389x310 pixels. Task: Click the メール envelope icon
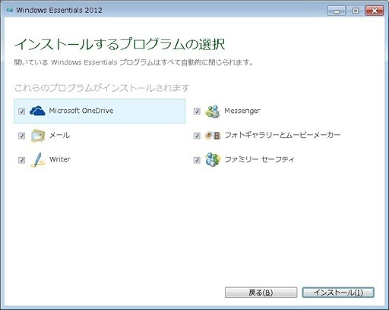point(38,136)
